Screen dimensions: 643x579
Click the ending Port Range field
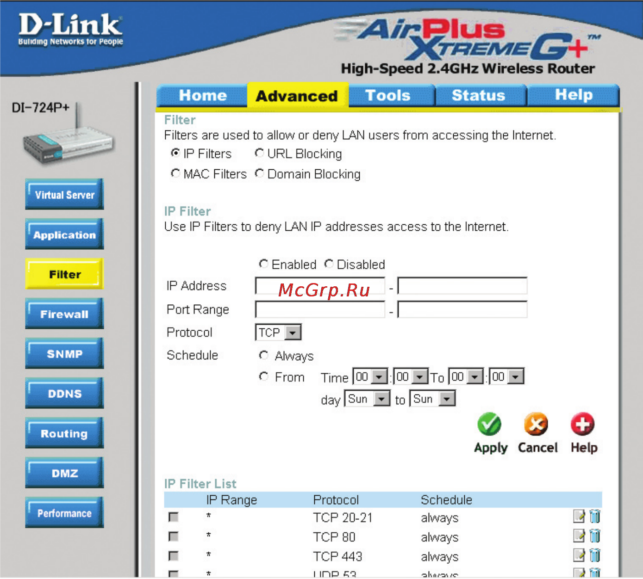click(462, 309)
